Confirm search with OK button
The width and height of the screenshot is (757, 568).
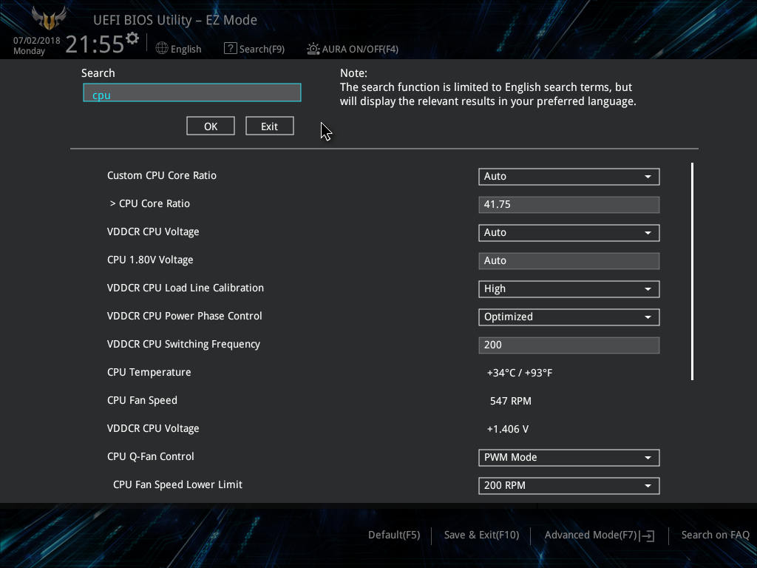point(211,126)
